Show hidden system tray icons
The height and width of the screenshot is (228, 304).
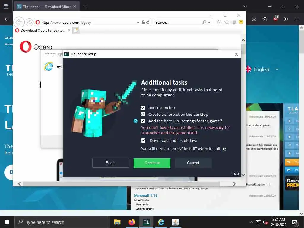click(251, 222)
